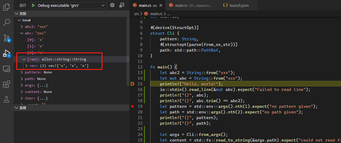Collapse the [raw] alloc::string::String node
Viewport: 341px width, 143px height.
coord(24,59)
